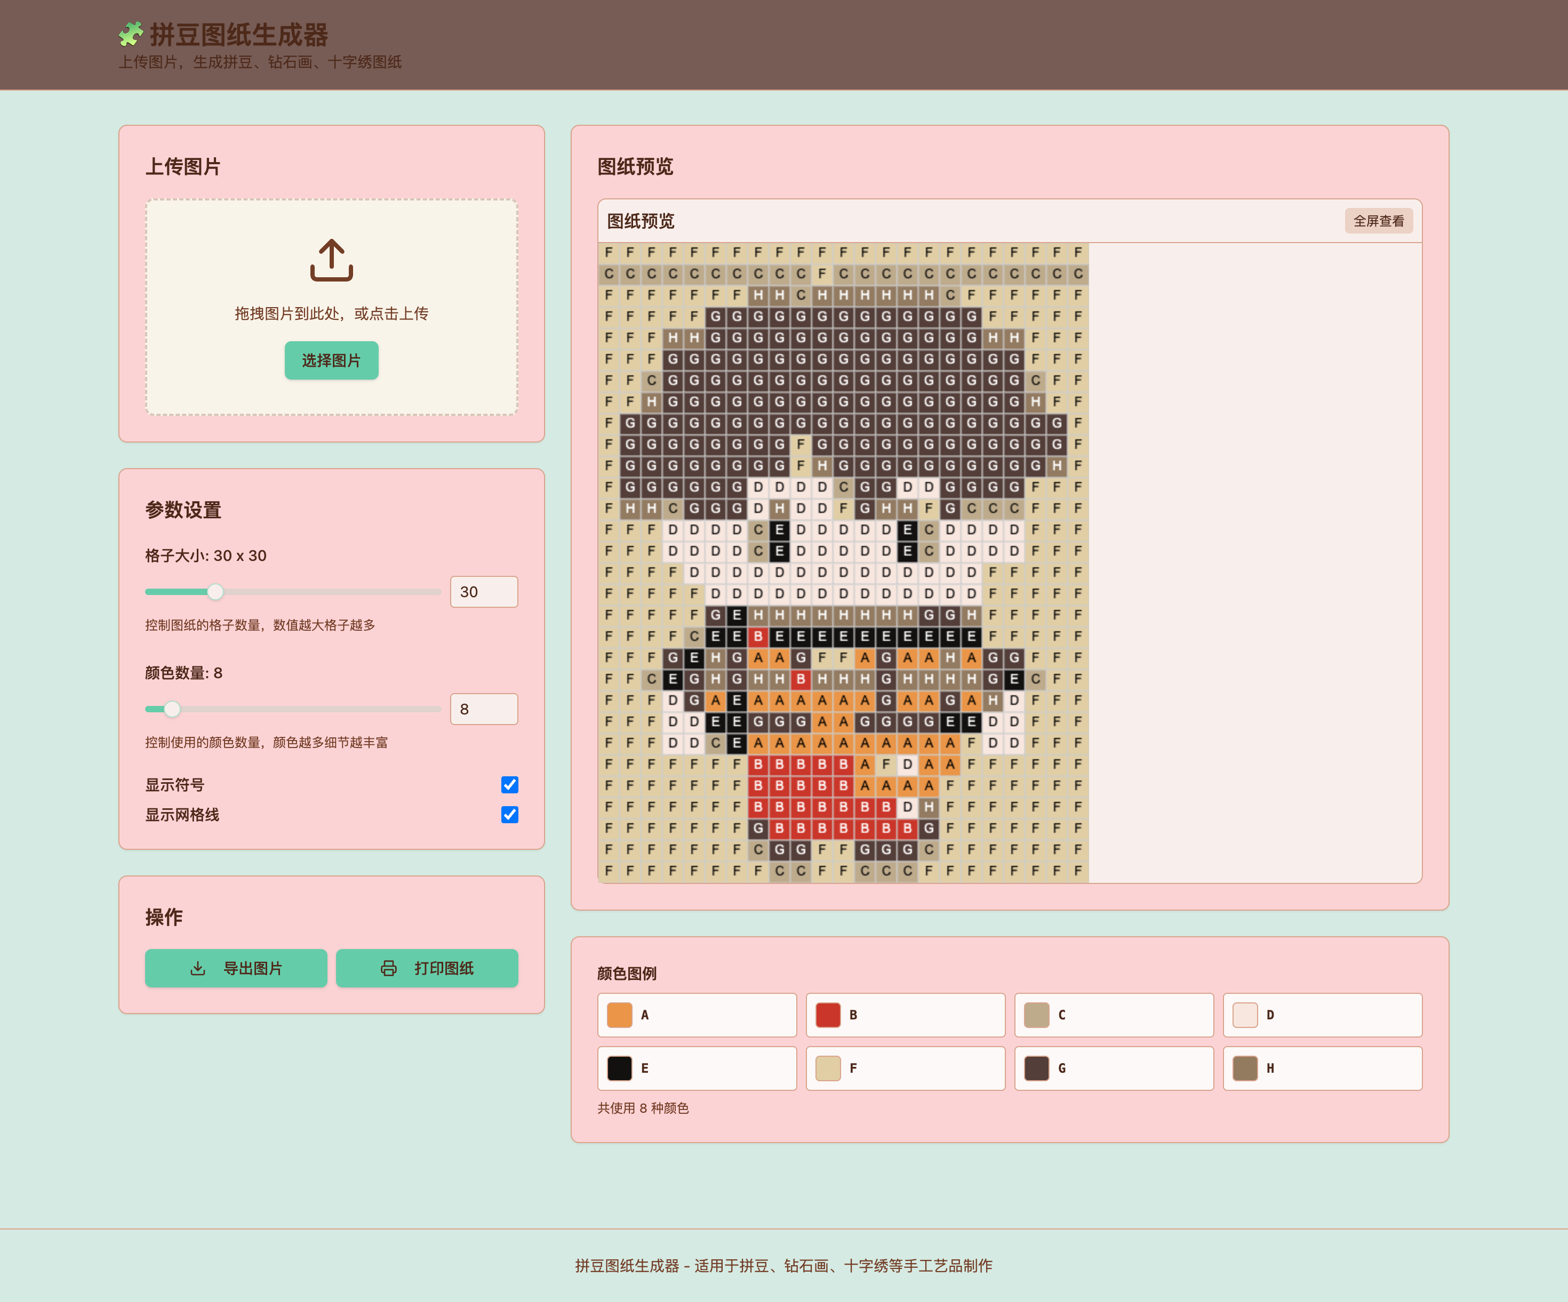The image size is (1568, 1302).
Task: Focus the grid size input showing 30
Action: [x=484, y=592]
